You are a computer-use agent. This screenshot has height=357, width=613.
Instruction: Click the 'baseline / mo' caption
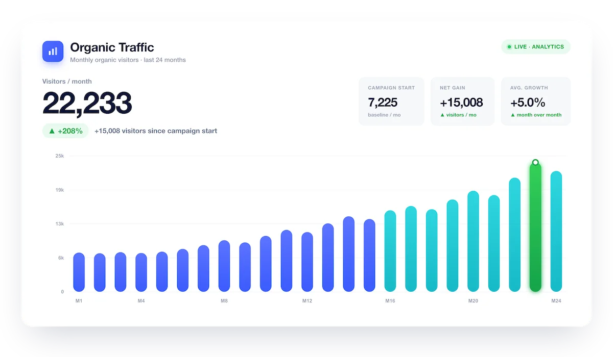click(384, 115)
